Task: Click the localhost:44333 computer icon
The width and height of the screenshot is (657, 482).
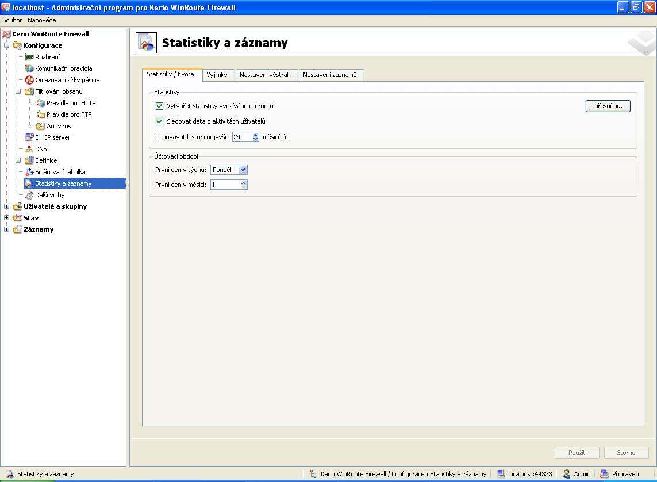Action: point(501,474)
